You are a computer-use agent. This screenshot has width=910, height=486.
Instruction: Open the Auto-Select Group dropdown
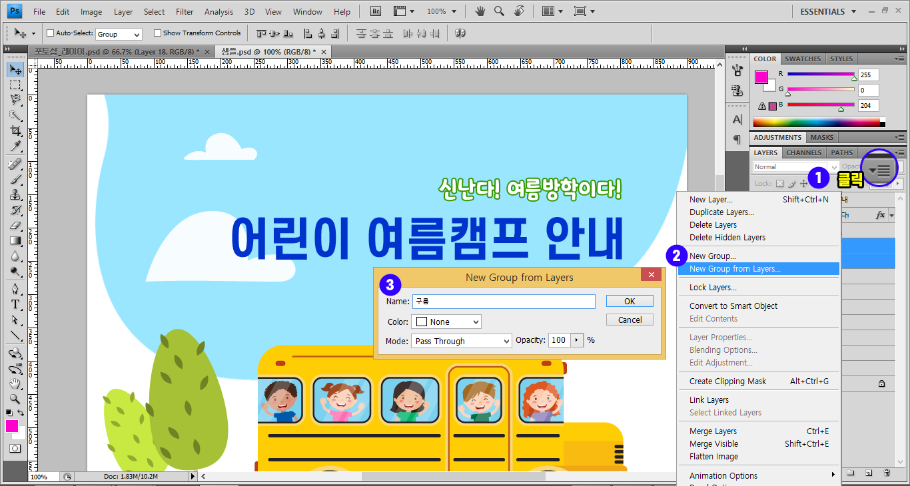[x=119, y=34]
